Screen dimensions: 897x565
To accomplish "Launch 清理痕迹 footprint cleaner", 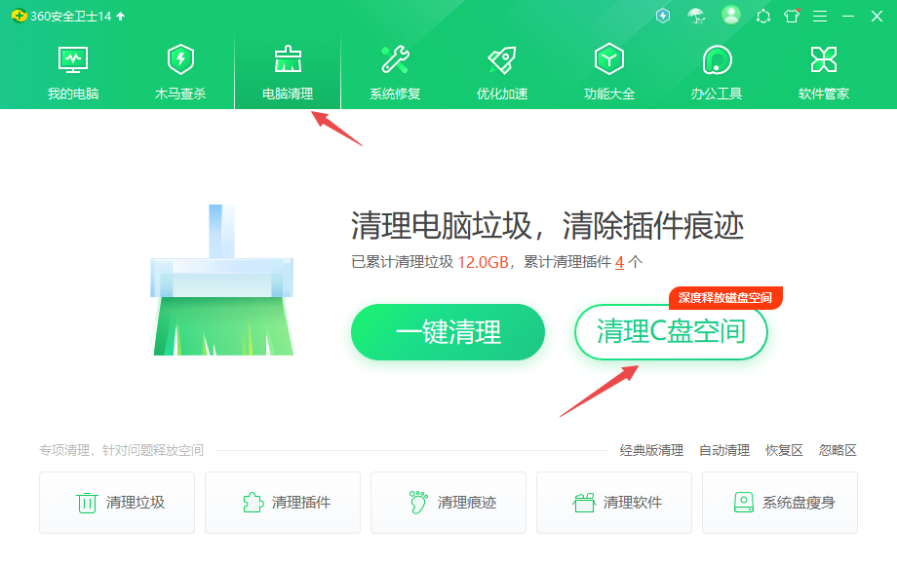I will point(448,503).
